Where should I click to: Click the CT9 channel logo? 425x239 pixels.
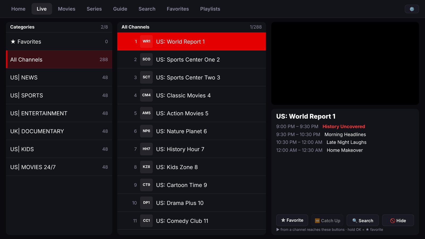[146, 185]
